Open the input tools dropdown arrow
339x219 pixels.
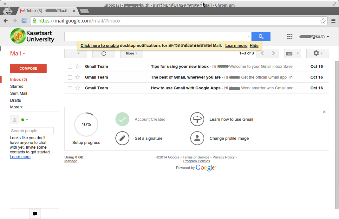[x=298, y=53]
